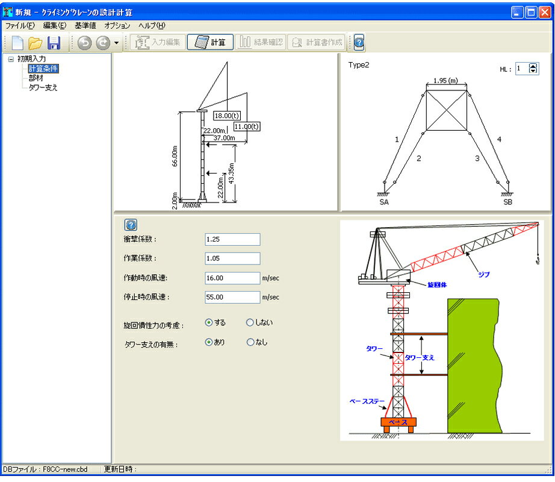
Task: Click the 旋回体 label in the illustration
Action: [437, 285]
